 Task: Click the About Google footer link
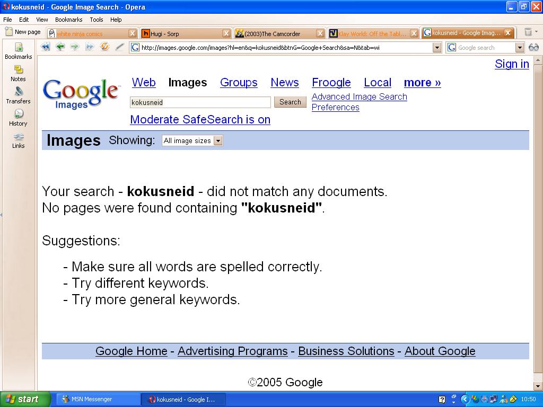point(440,351)
